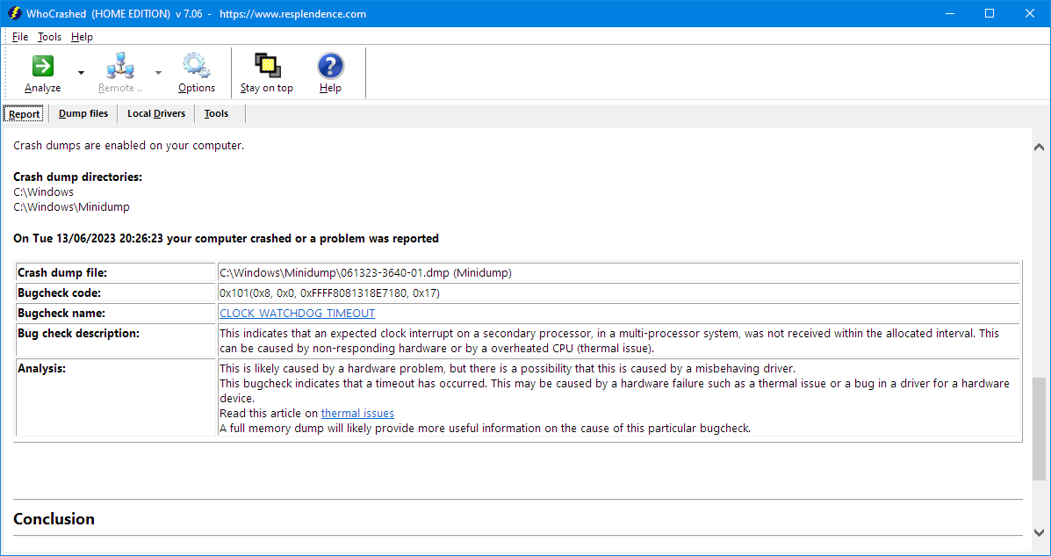Maximize the WhoCrashed window
Viewport: 1051px width, 556px height.
[x=990, y=13]
